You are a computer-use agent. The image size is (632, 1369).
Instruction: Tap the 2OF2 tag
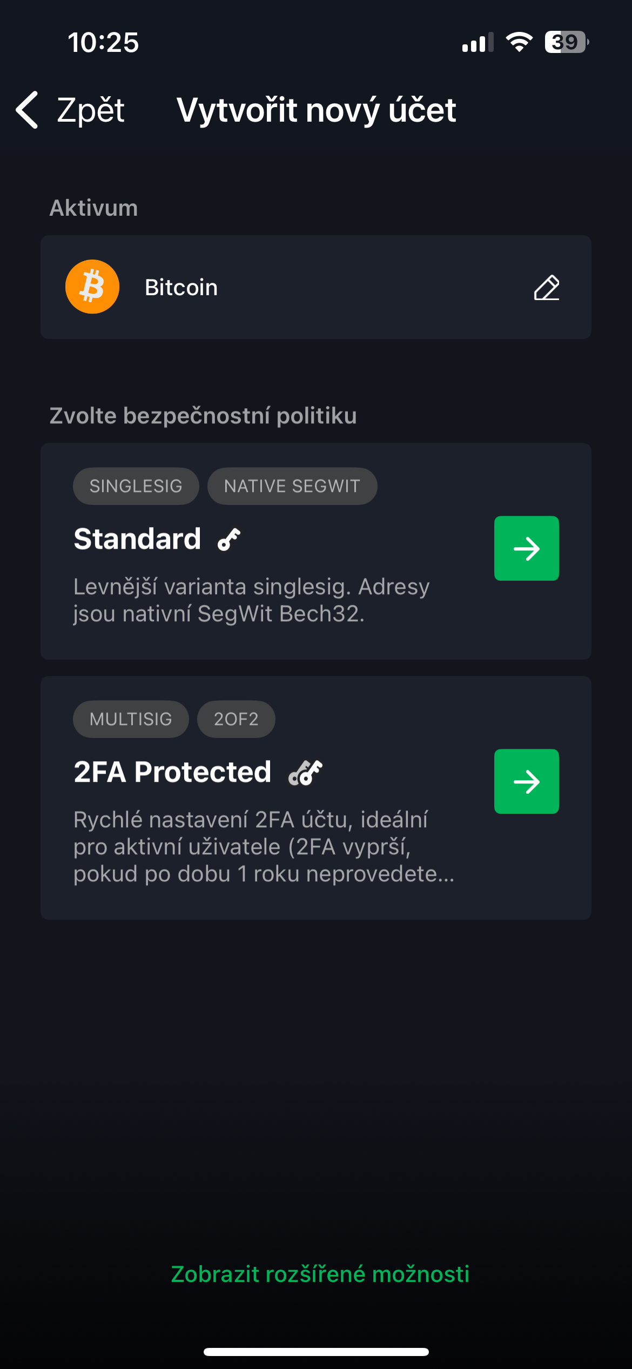[x=236, y=719]
